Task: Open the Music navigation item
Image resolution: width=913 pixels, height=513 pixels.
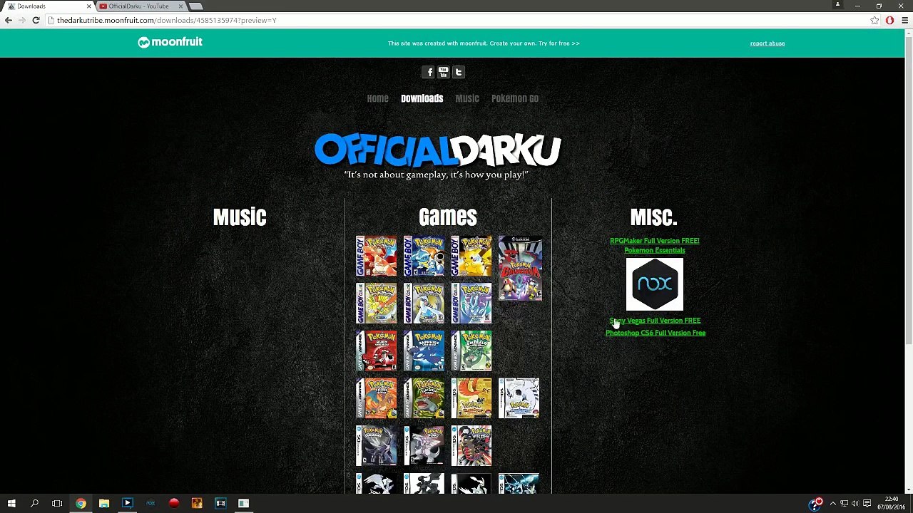Action: click(467, 98)
